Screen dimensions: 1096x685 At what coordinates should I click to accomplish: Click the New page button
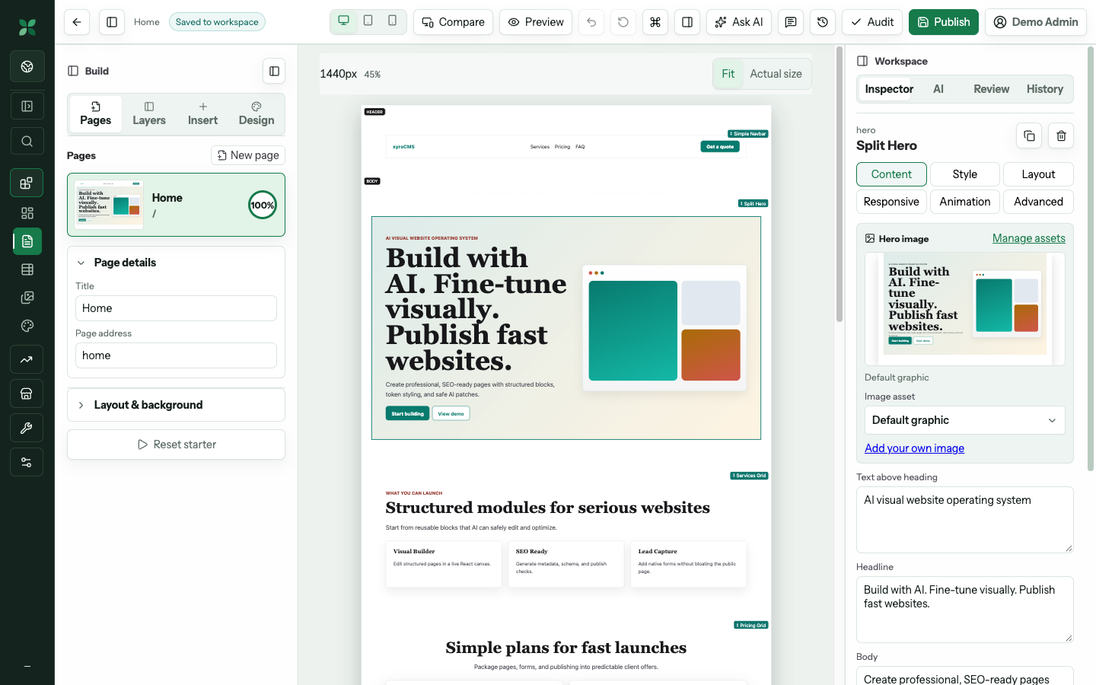[248, 155]
